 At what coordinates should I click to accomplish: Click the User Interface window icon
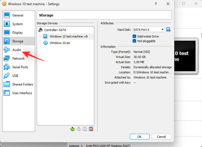pyautogui.click(x=7, y=93)
